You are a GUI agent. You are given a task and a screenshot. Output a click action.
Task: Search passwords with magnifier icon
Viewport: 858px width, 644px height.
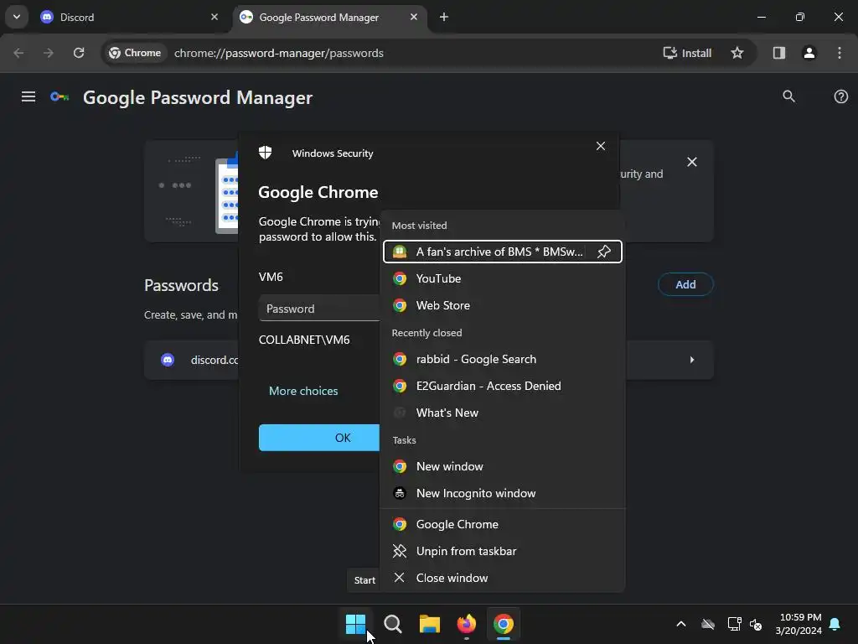point(788,96)
